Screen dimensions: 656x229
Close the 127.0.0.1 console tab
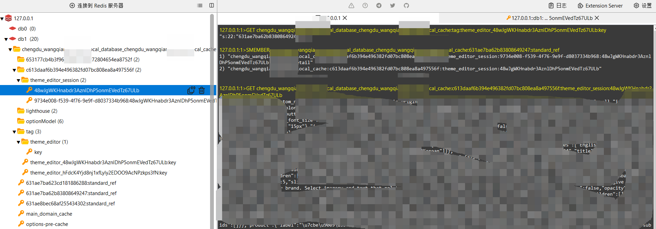(345, 18)
